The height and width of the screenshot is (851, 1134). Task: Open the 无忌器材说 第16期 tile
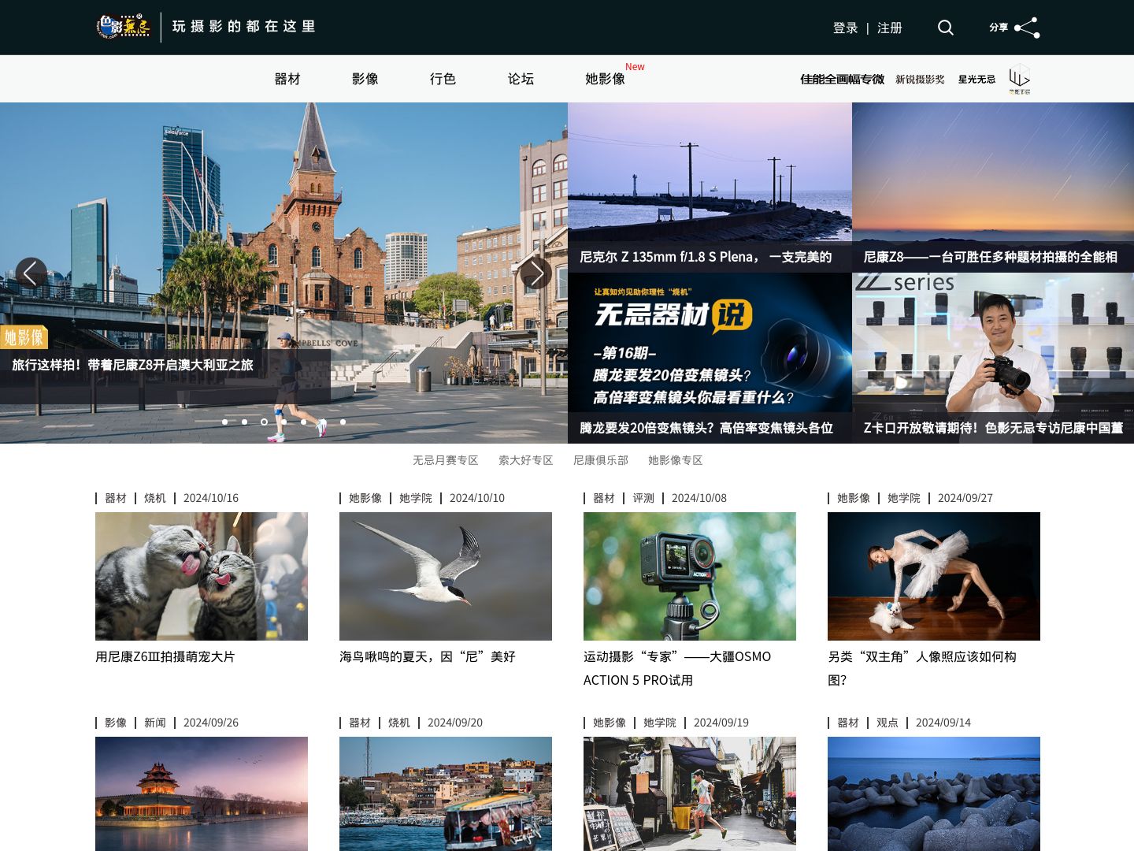710,358
